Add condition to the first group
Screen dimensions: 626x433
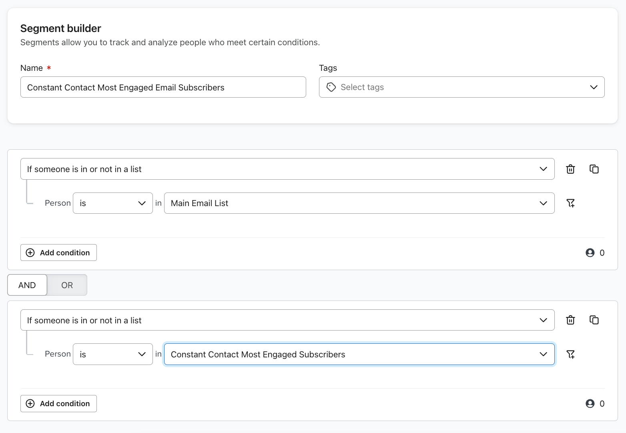click(58, 253)
